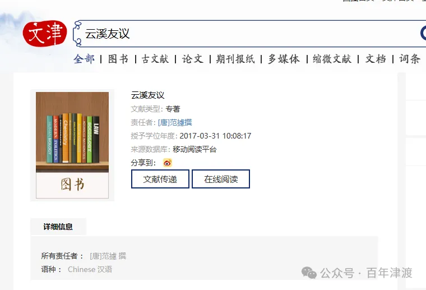Open the 期刊报纸 category tab
This screenshot has width=426, height=290.
click(x=235, y=59)
